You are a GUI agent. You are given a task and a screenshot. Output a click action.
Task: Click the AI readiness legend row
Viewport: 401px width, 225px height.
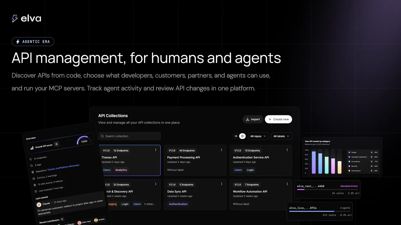(x=363, y=161)
